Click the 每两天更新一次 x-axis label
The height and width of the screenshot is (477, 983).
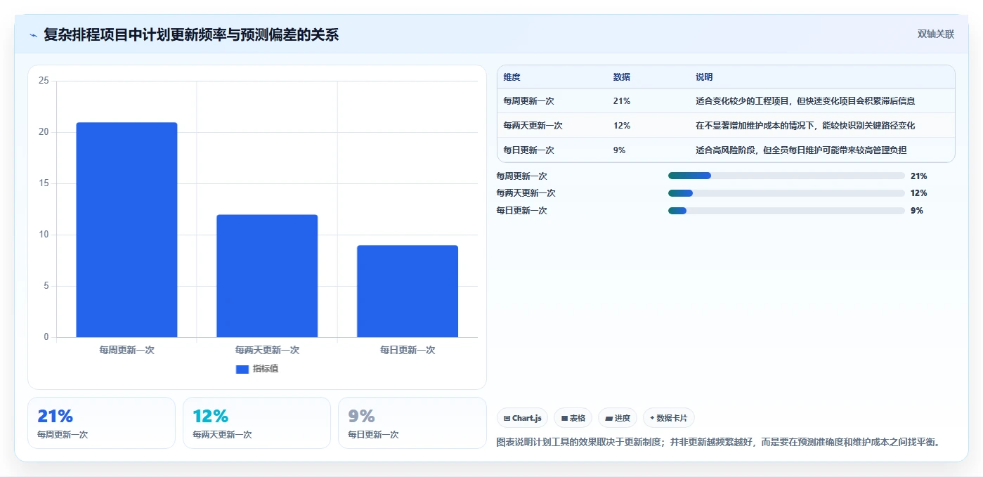[267, 350]
